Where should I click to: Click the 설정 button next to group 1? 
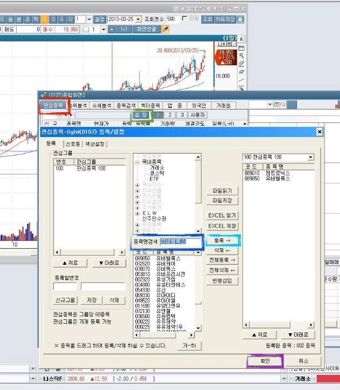141,115
